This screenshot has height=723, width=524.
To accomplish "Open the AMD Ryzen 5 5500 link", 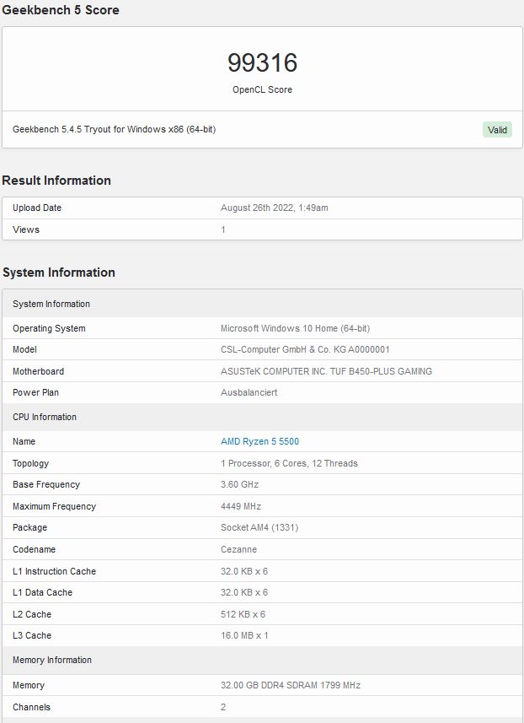I will click(259, 441).
